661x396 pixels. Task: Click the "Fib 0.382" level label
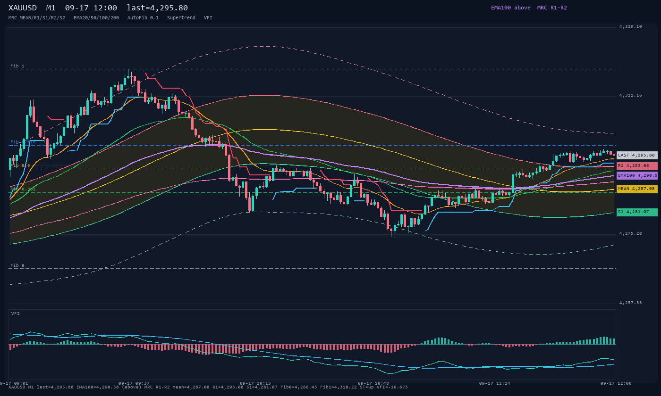tap(23, 189)
